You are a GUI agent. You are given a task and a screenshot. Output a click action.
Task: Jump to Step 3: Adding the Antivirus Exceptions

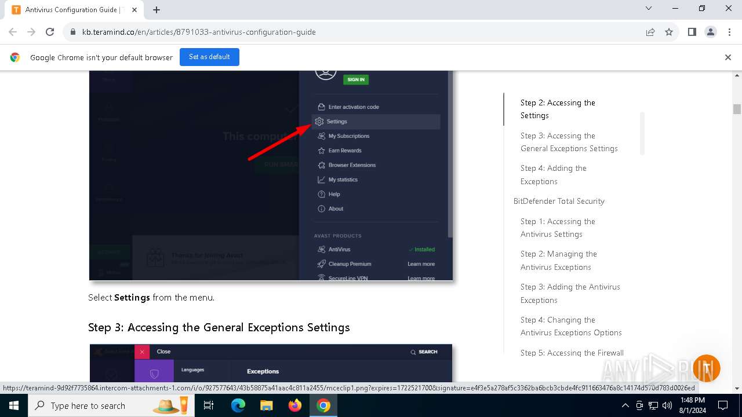570,294
